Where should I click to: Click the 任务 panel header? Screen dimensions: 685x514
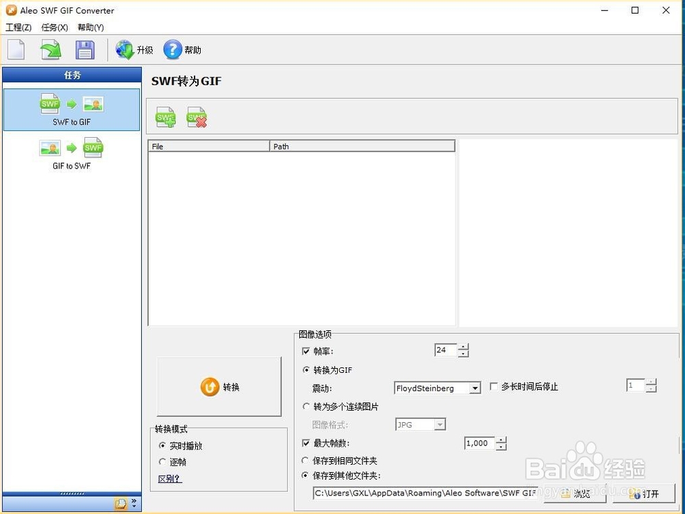tap(72, 75)
